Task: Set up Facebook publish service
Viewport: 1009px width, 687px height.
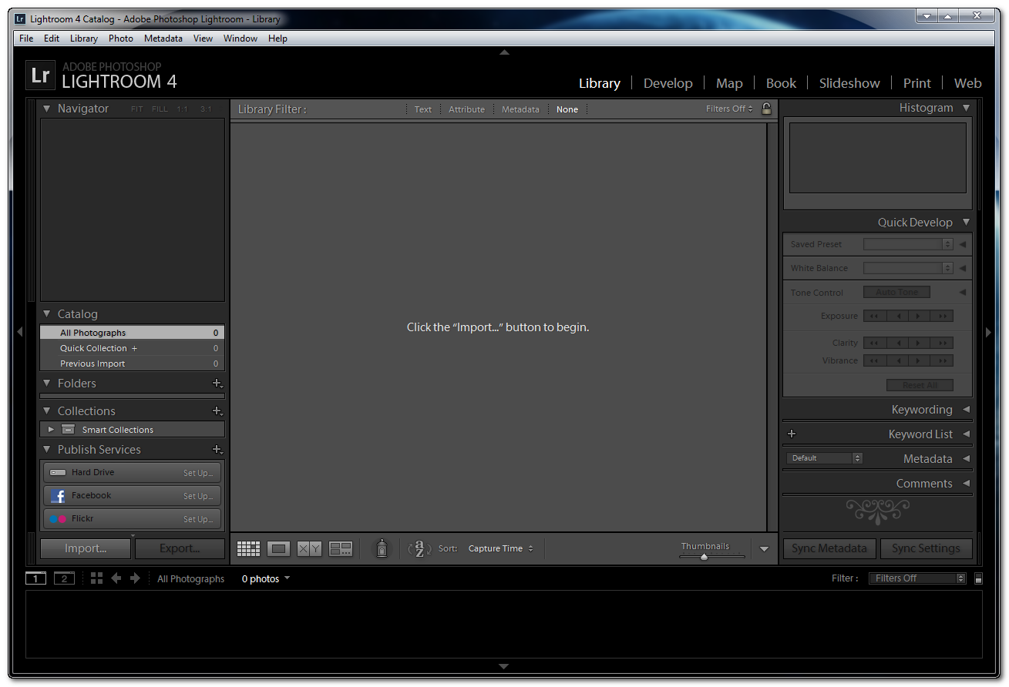Action: point(198,496)
